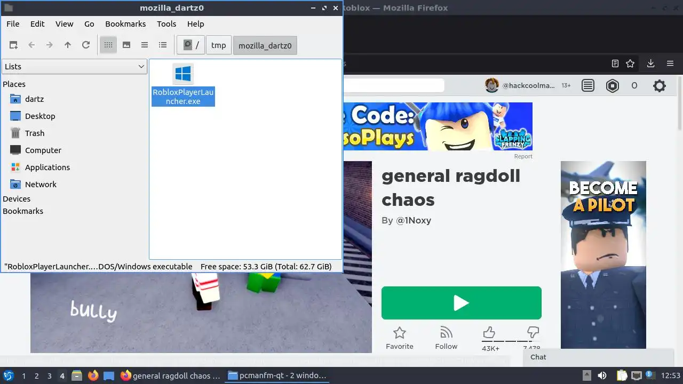Go back in the file manager toolbar
Image resolution: width=683 pixels, height=384 pixels.
31,45
